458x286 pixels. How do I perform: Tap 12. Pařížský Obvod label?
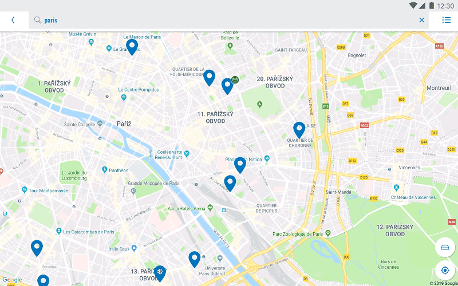[x=395, y=231]
